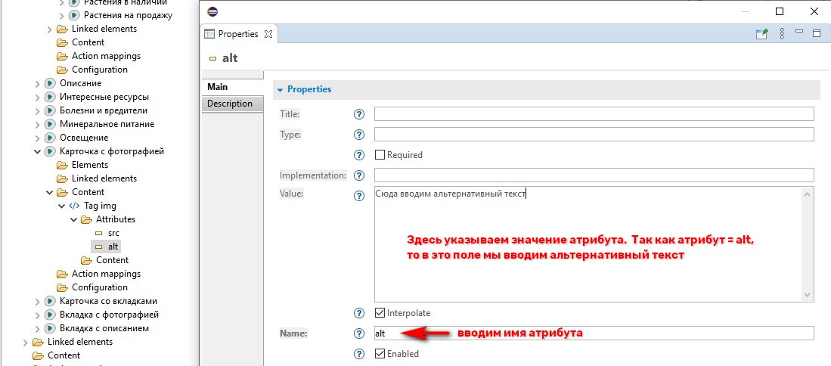The height and width of the screenshot is (366, 831).
Task: Click into the Implementation input field
Action: [594, 175]
